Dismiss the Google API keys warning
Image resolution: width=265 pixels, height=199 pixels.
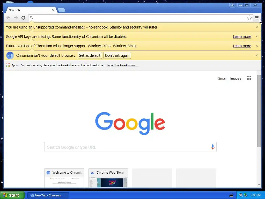[x=256, y=37]
